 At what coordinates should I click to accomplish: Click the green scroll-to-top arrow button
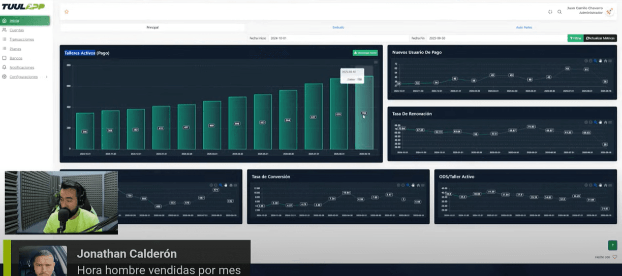point(612,245)
